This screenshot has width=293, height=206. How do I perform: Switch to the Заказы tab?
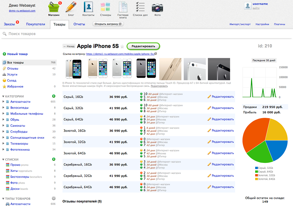[x=9, y=24]
